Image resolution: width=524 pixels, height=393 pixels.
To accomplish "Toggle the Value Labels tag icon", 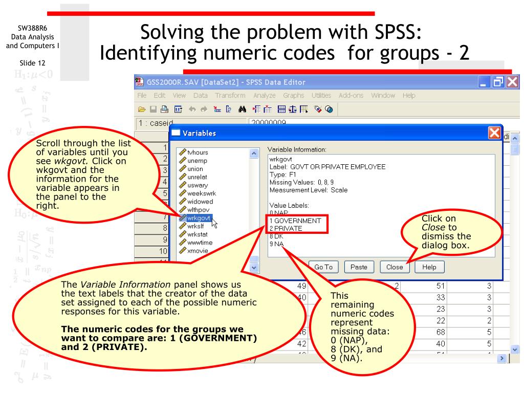I will click(318, 110).
